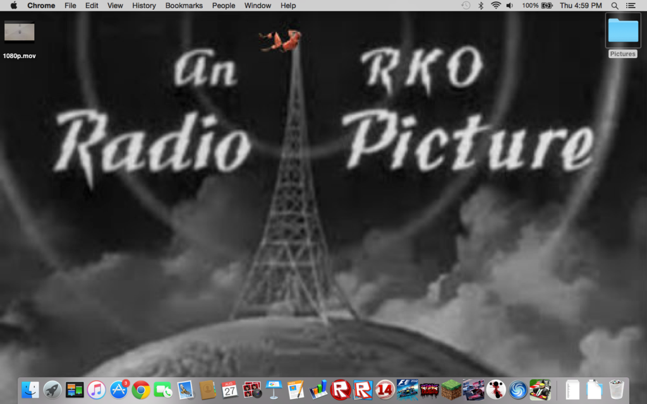
Task: Launch Roblox red round R icon
Action: pyautogui.click(x=341, y=389)
